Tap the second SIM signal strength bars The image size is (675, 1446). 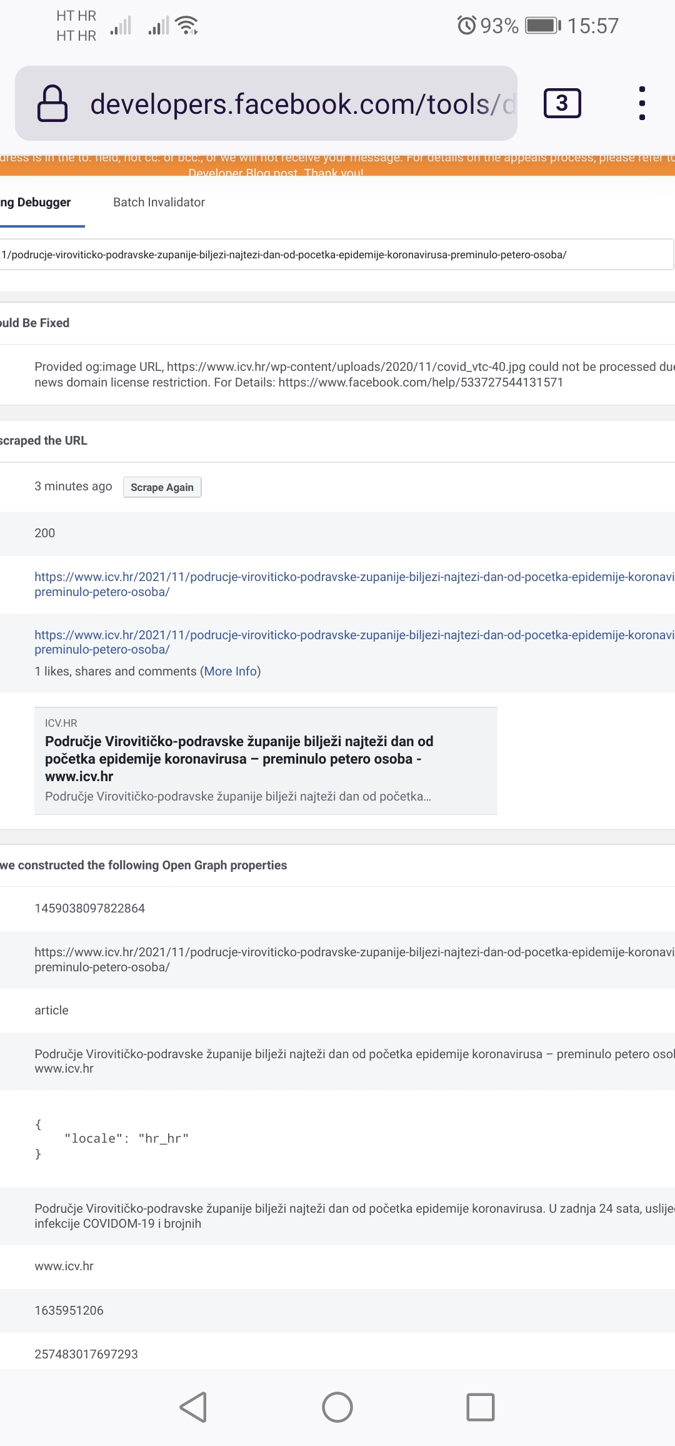coord(159,26)
